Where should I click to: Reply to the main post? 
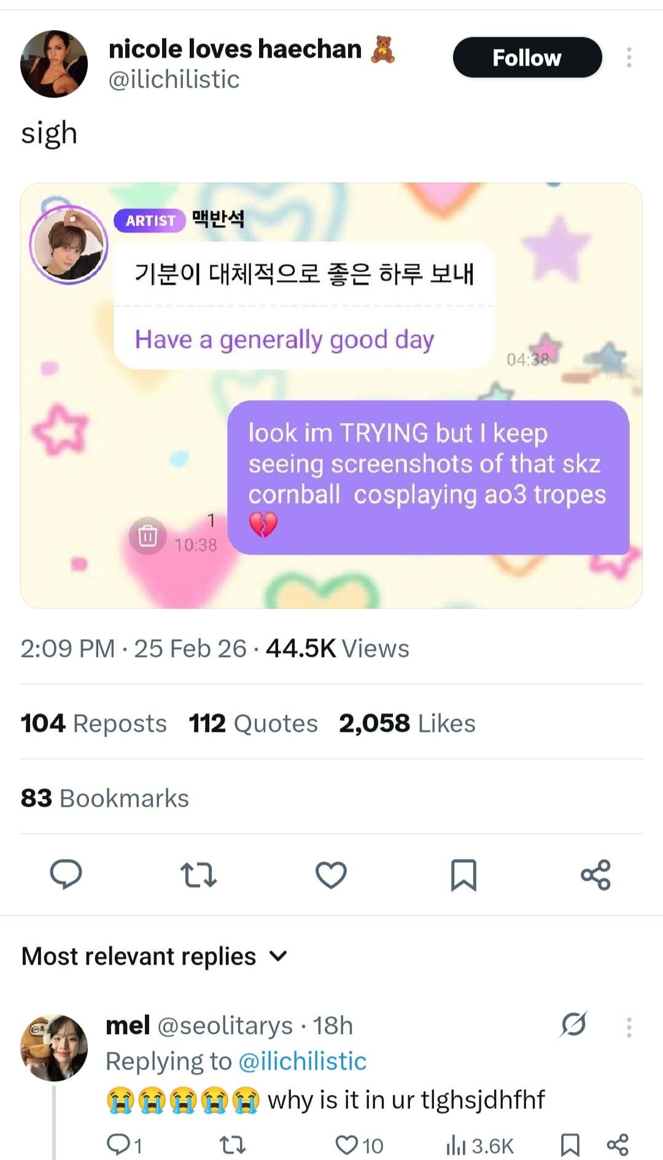[x=66, y=874]
